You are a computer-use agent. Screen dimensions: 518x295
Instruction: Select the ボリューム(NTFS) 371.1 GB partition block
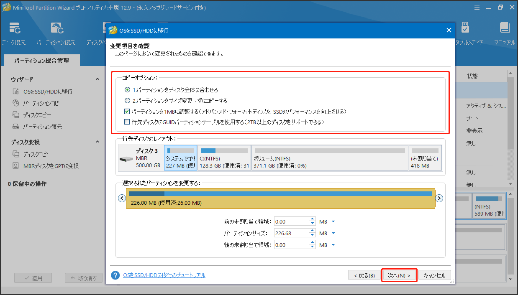pyautogui.click(x=330, y=158)
